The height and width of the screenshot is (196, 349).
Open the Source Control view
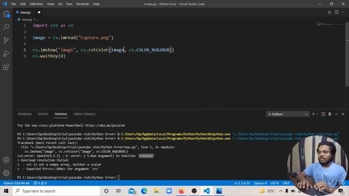point(6,40)
